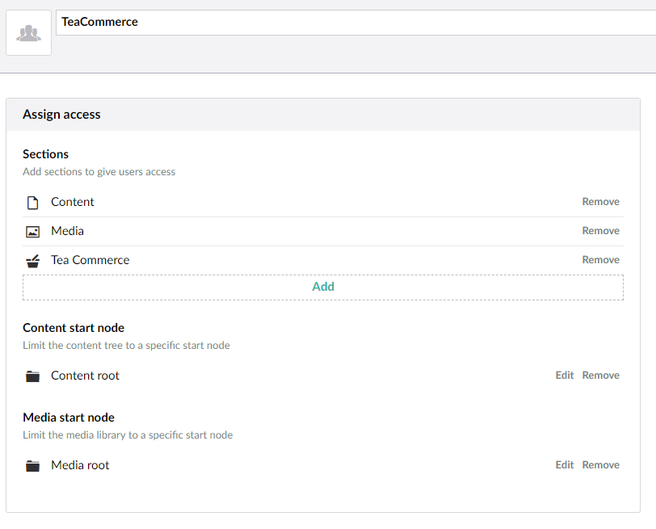Remove the Tea Commerce section
Viewport: 656px width, 529px height.
(600, 260)
